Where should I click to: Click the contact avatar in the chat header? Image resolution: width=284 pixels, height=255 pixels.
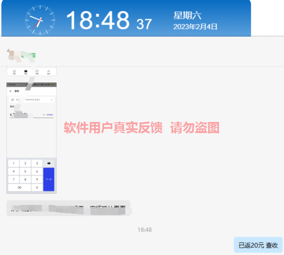(x=12, y=54)
